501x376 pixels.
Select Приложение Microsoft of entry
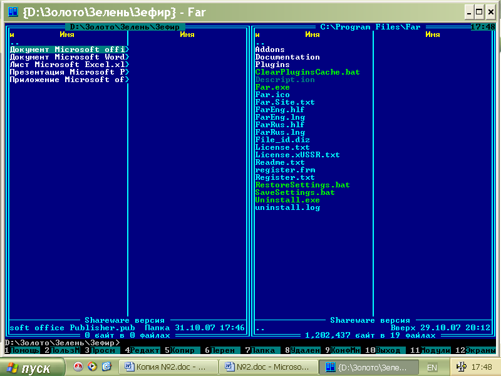tap(70, 80)
